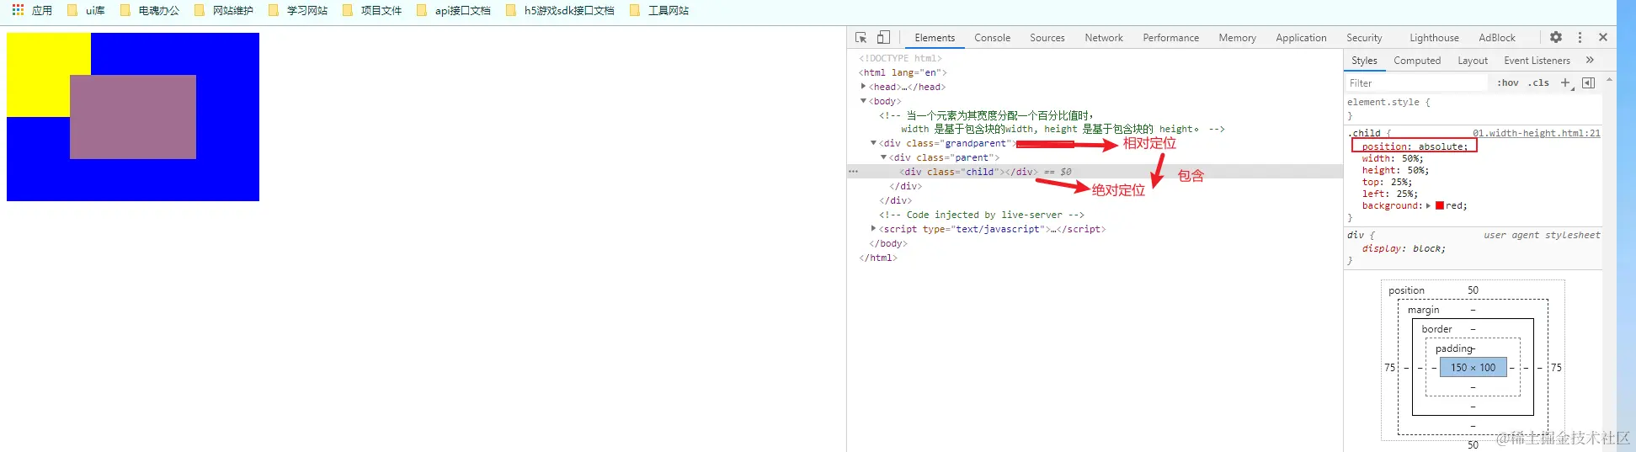Switch to the Performance tab
1636x452 pixels.
tap(1170, 38)
